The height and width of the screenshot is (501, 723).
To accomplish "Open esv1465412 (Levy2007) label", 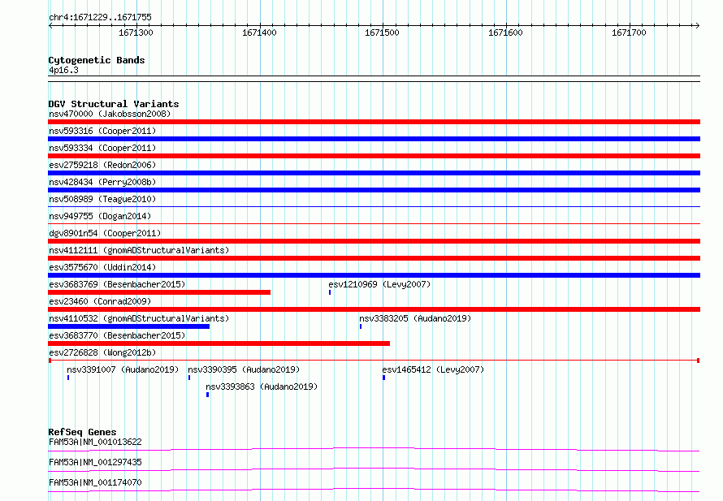I will pos(433,369).
